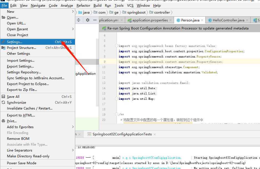
Task: Collapse the import block fold marker on line 6
Action: pos(117,46)
